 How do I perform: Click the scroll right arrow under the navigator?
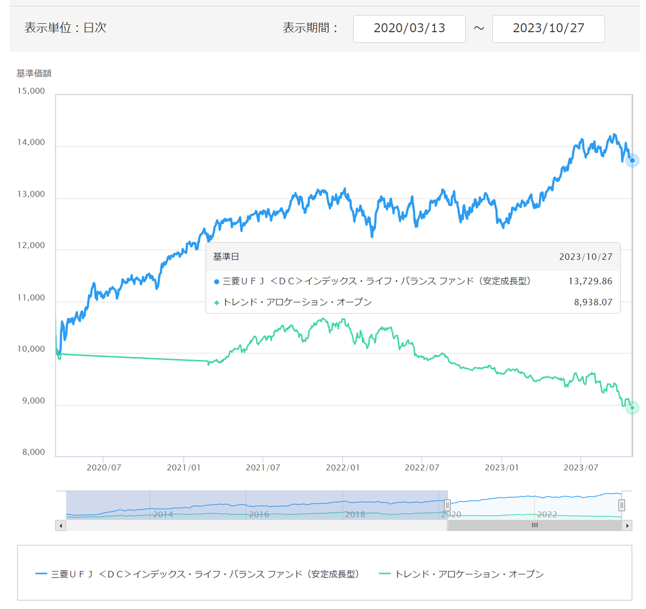coord(627,526)
